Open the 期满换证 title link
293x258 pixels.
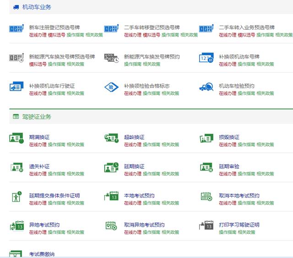coord(39,137)
